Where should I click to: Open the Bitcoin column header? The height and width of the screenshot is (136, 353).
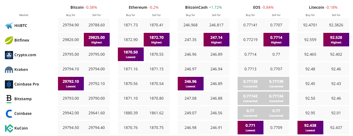click(x=77, y=7)
